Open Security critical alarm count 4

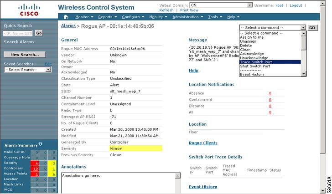[x=37, y=163]
